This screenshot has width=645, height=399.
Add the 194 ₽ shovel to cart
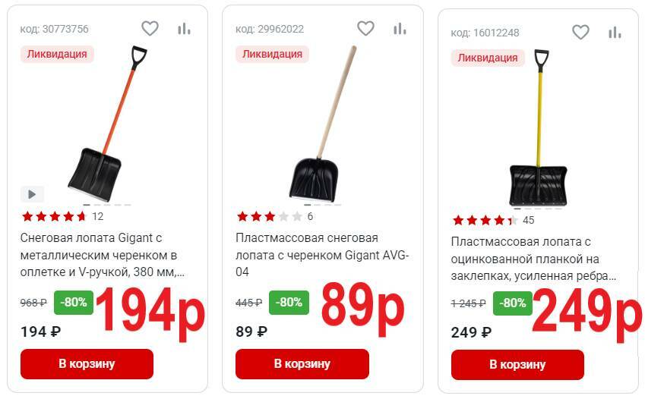[87, 363]
